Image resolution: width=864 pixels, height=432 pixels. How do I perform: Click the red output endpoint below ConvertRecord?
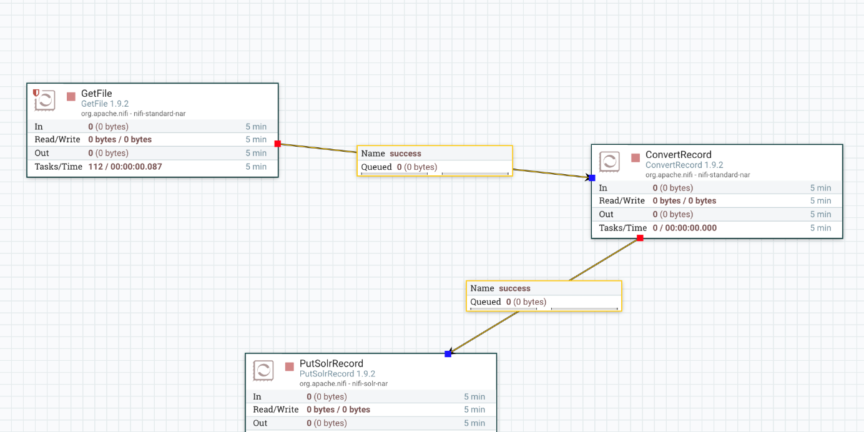(639, 237)
